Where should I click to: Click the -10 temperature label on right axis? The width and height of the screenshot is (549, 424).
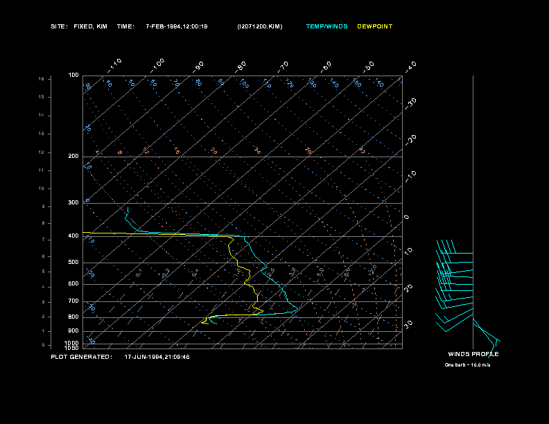click(x=411, y=177)
